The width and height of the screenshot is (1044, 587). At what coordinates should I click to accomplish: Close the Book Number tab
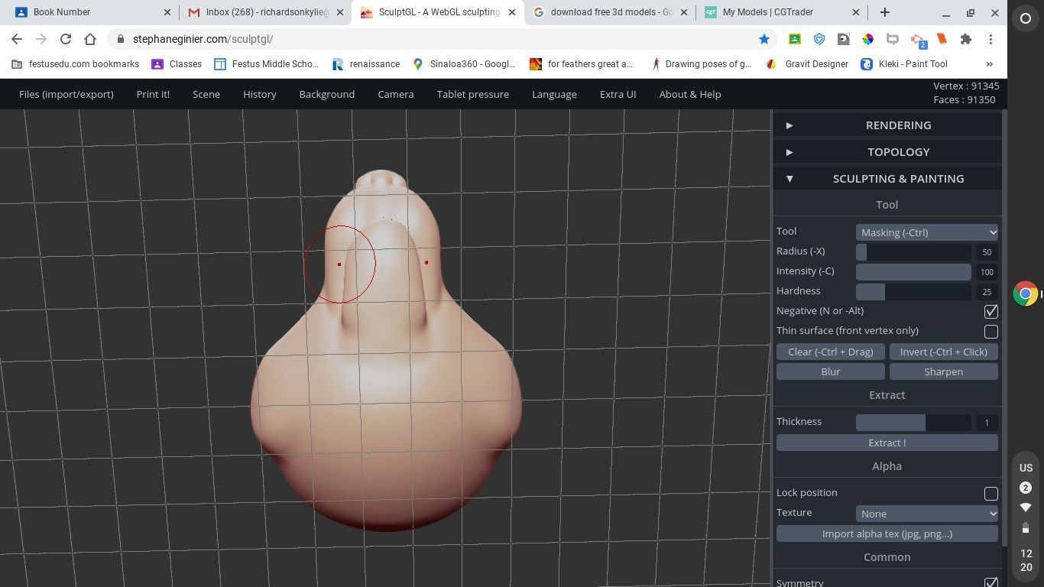coord(167,12)
